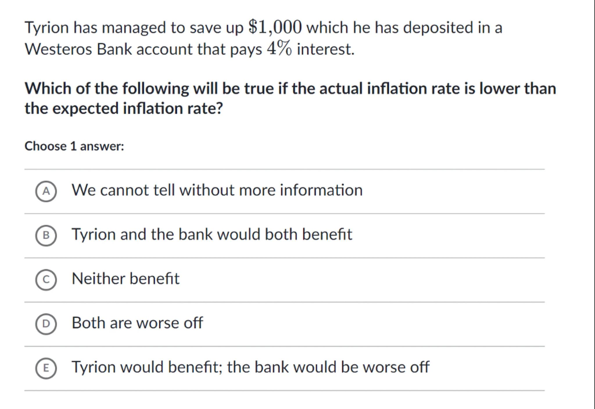Viewport: 595px width, 409px height.
Task: Pick the "Both are worse off" answer text
Action: (x=137, y=323)
